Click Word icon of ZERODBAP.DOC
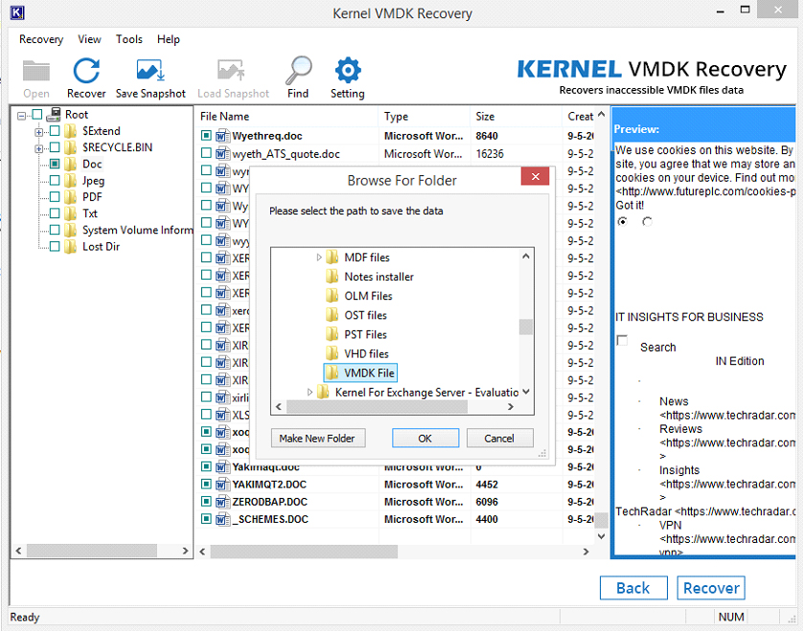Image resolution: width=803 pixels, height=631 pixels. coord(222,502)
